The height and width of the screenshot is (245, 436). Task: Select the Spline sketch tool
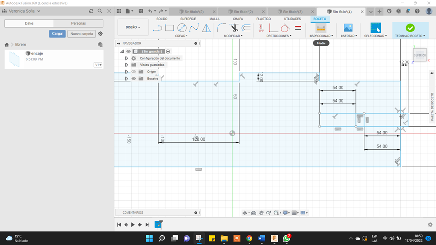click(x=194, y=28)
